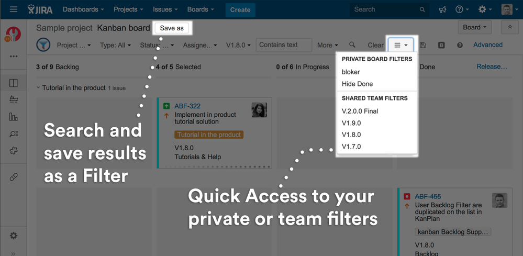Click the search magnifier in the top search box

(422, 9)
